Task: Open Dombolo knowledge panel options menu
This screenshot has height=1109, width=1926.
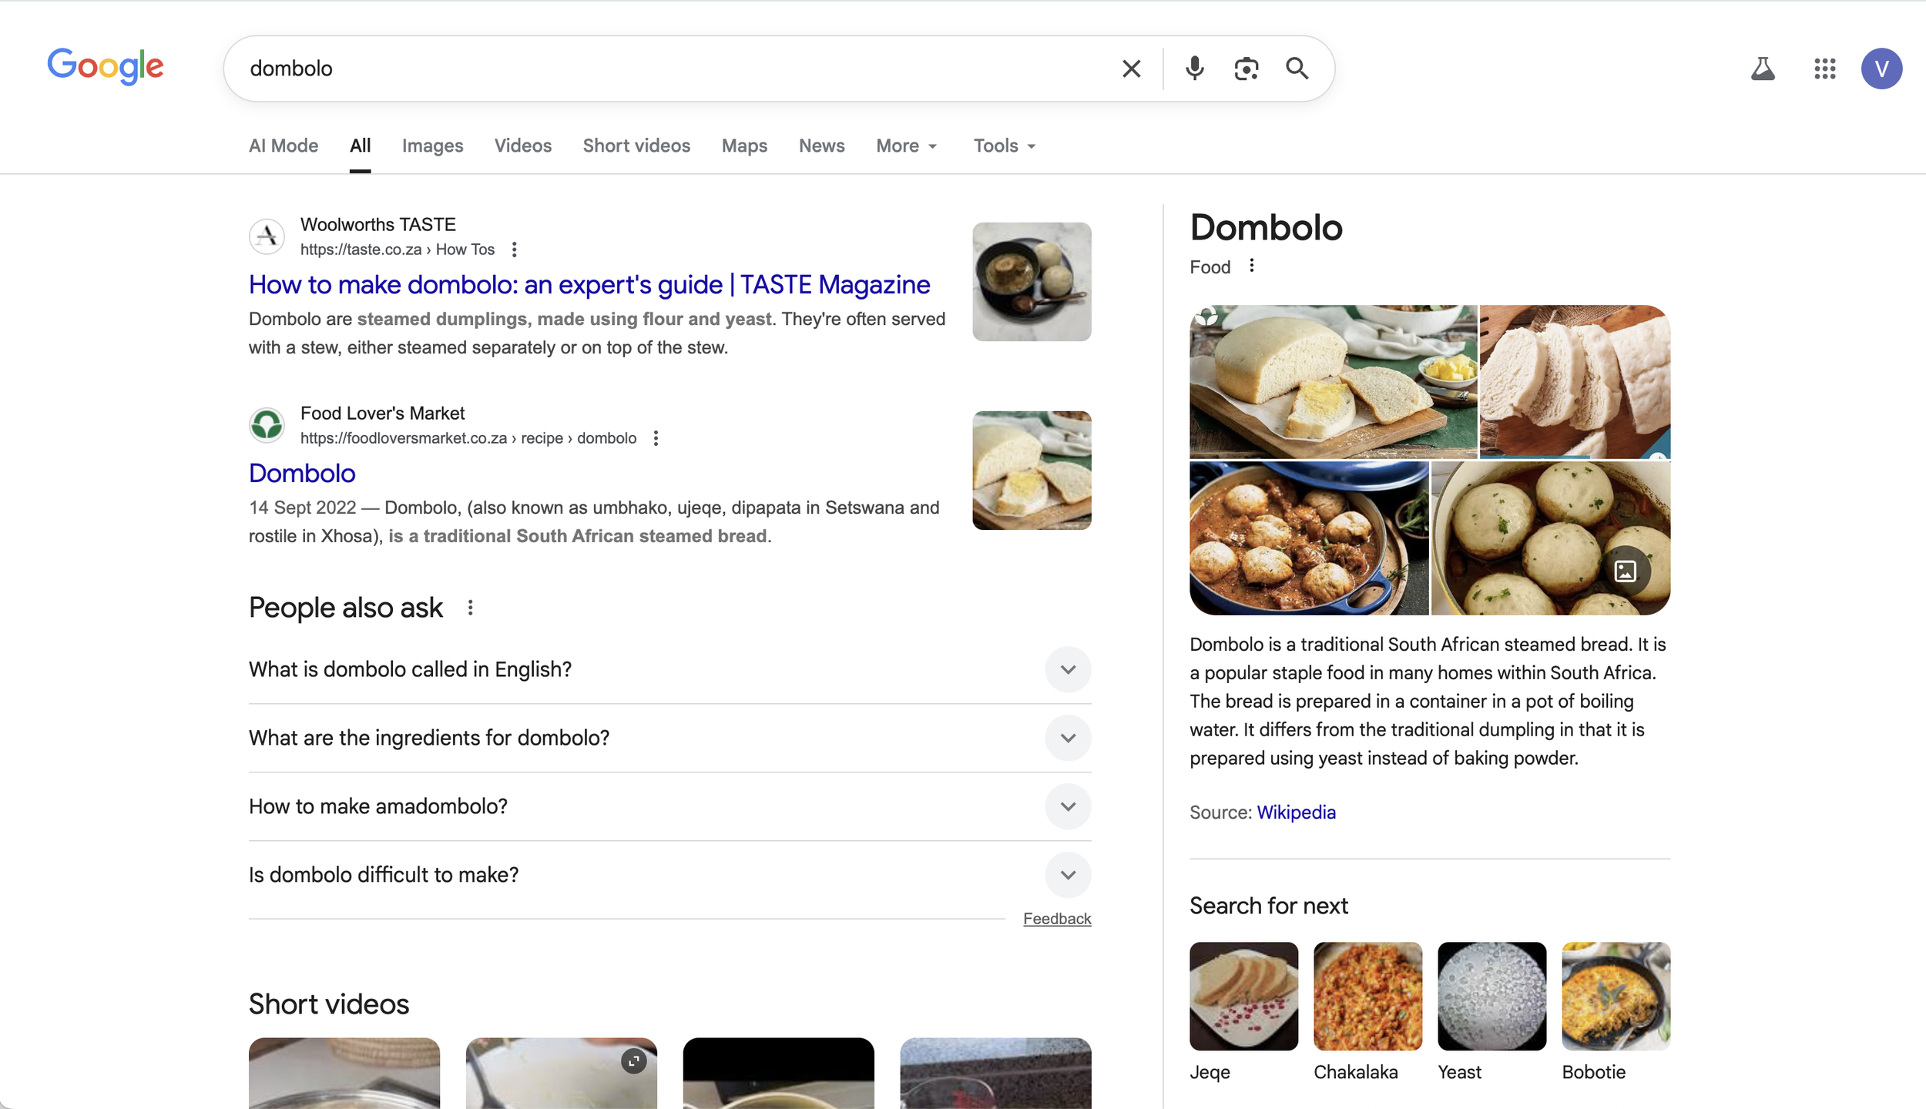Action: [1252, 266]
